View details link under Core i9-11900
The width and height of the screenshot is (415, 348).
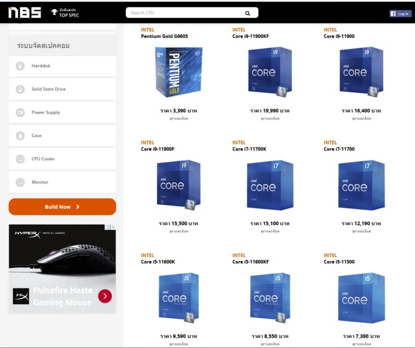click(x=361, y=118)
